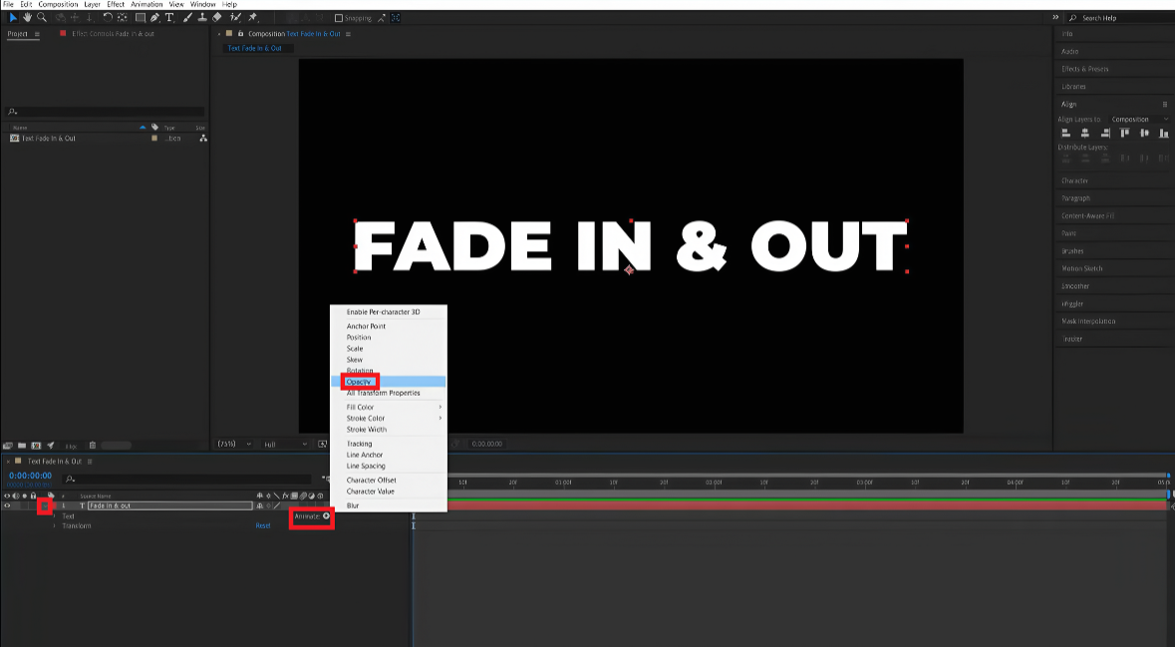Select the Selection arrow tool
The width and height of the screenshot is (1175, 647).
[13, 17]
